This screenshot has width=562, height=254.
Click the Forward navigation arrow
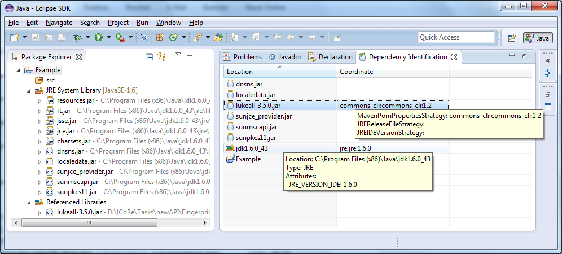(312, 37)
